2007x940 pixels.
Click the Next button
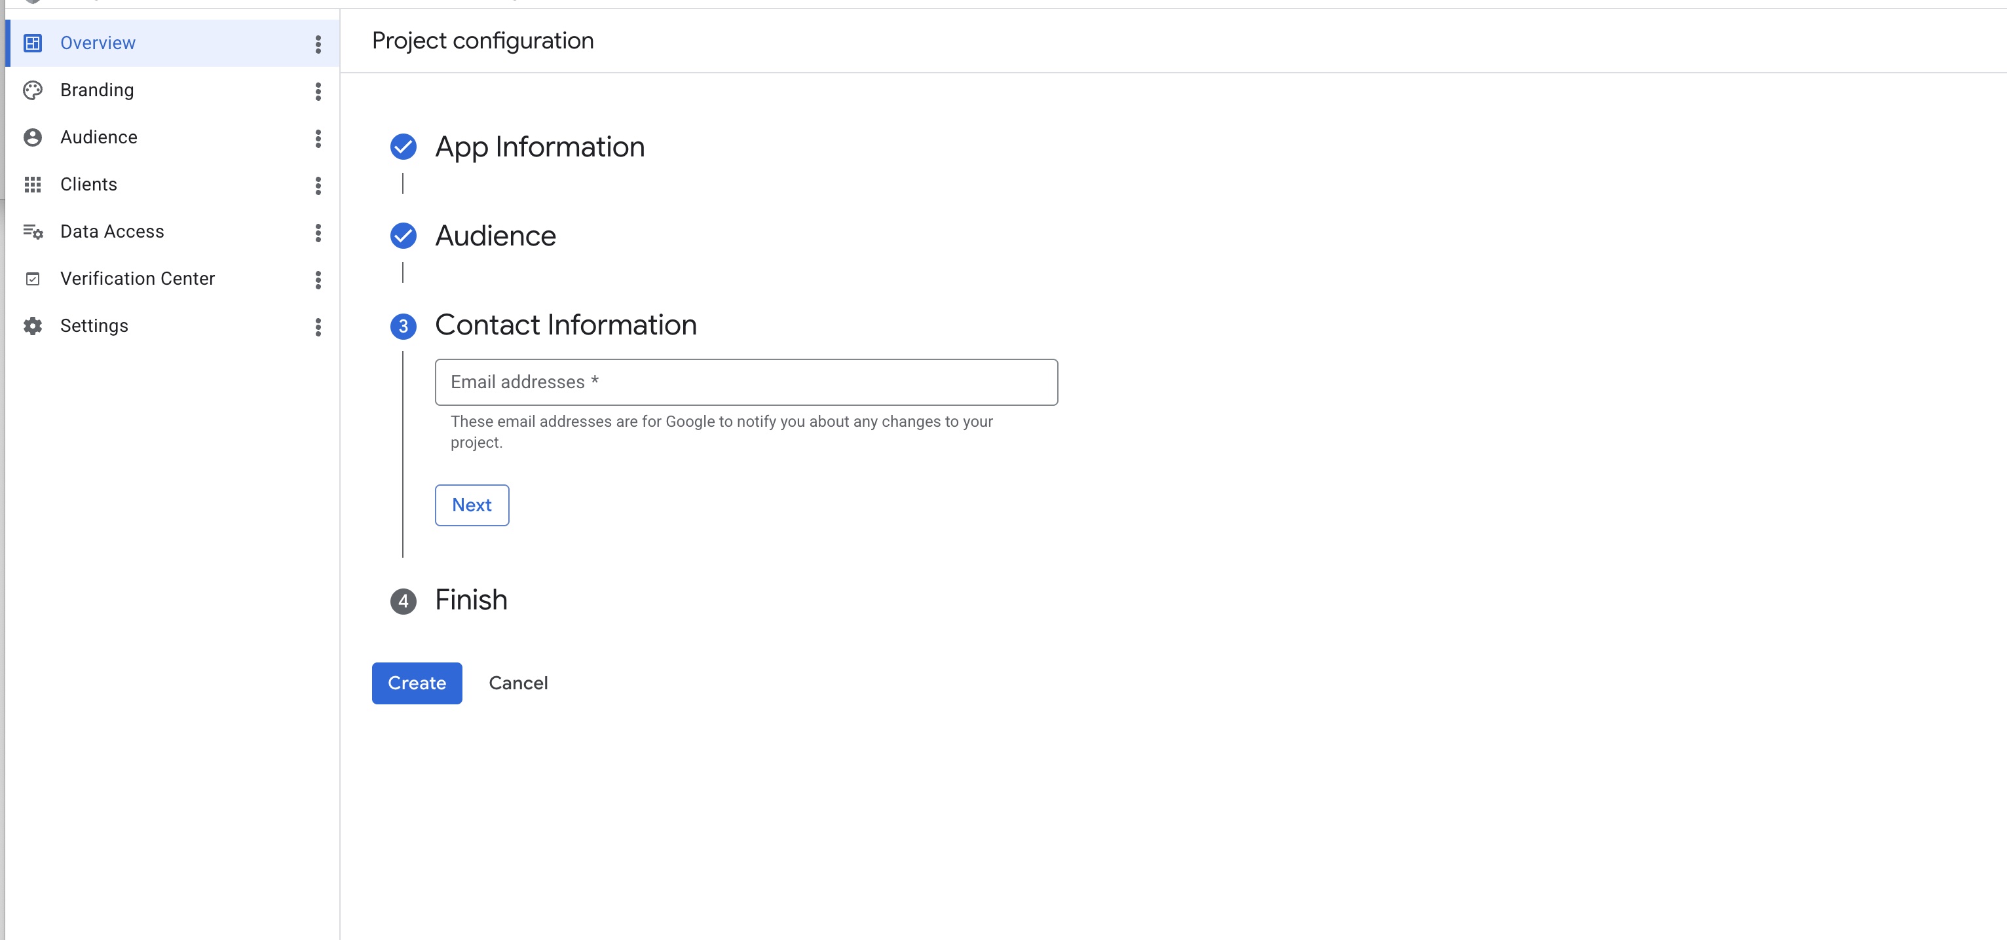[x=472, y=505]
